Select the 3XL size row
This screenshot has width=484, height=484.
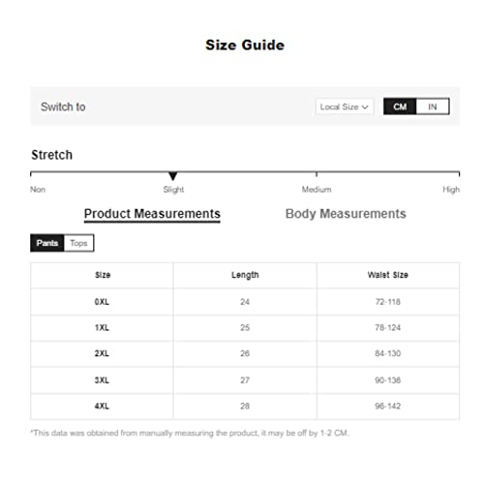tap(245, 380)
